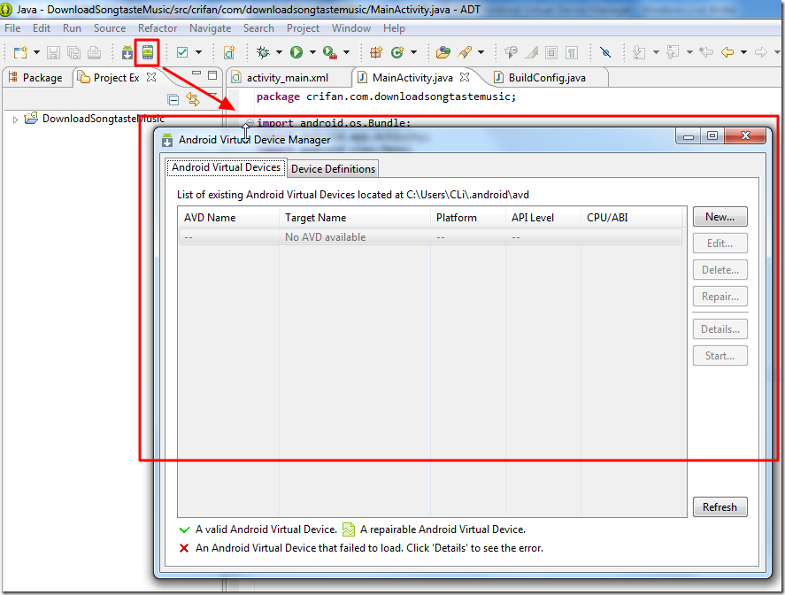
Task: Toggle Link with Editor in Project Explorer
Action: click(x=193, y=99)
